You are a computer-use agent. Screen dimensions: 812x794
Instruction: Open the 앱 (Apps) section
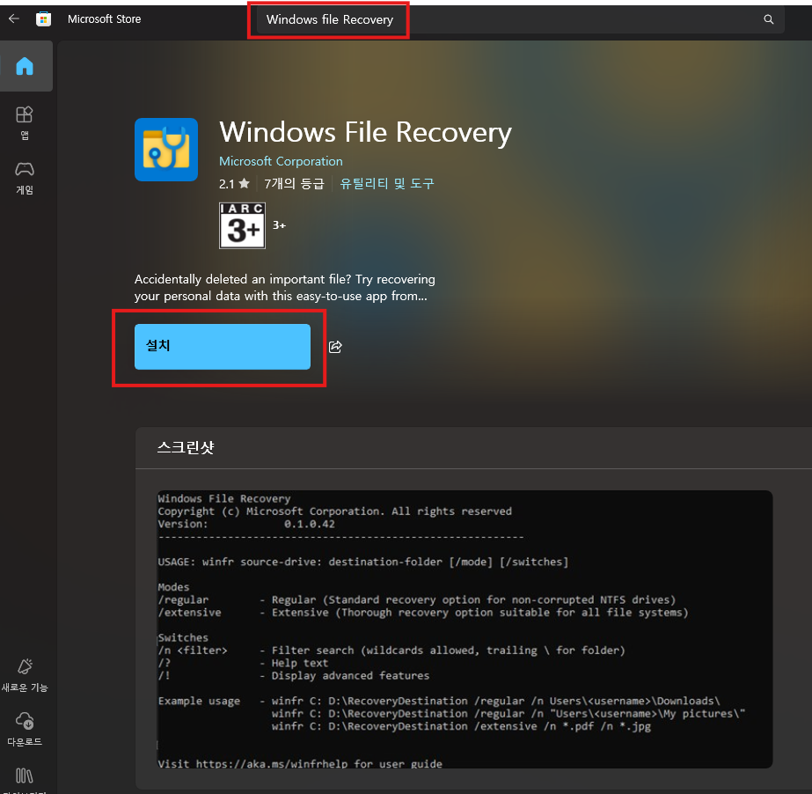tap(25, 123)
